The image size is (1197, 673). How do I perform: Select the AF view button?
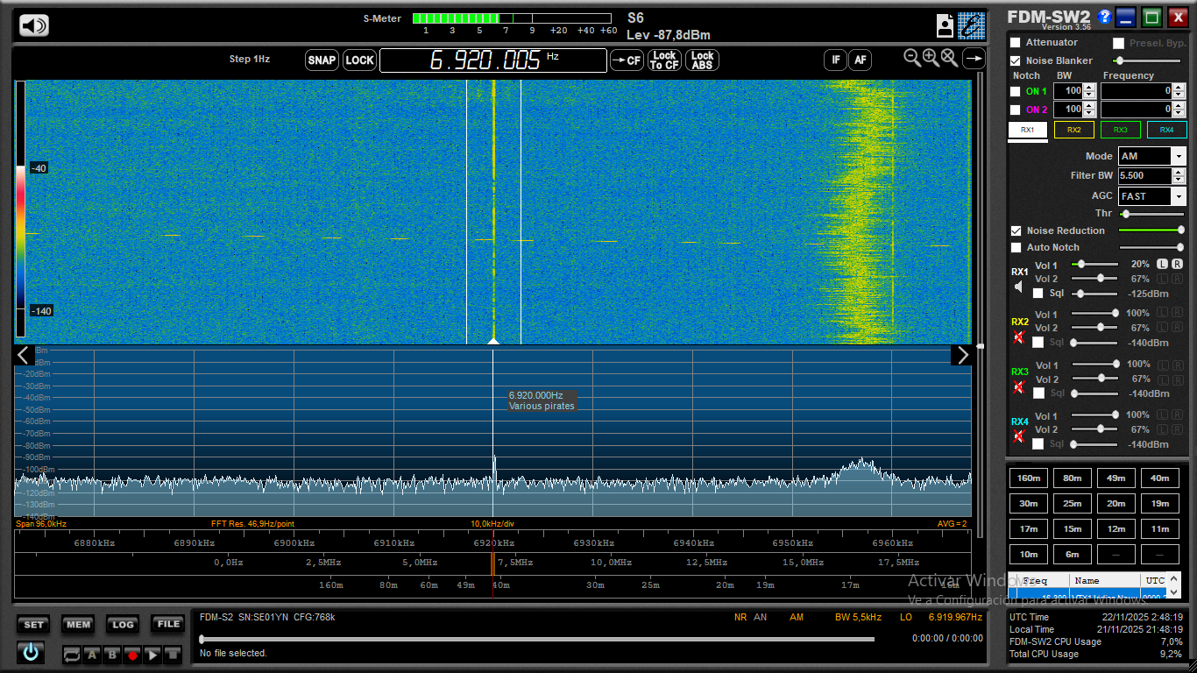pos(860,60)
